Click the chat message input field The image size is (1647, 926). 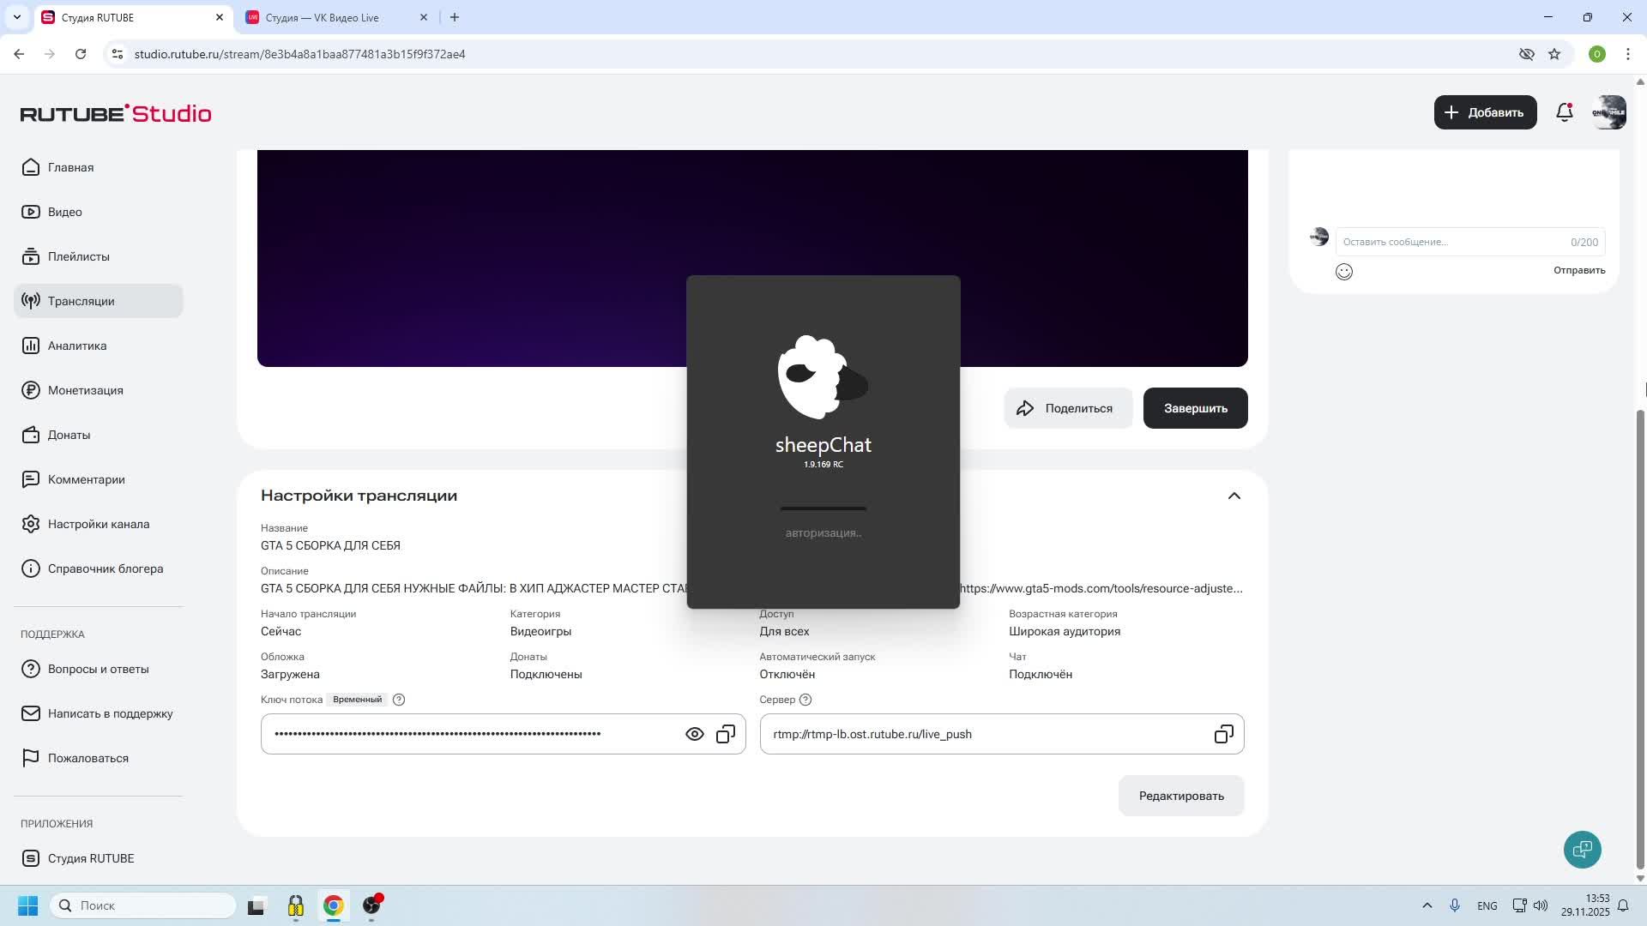pos(1450,242)
